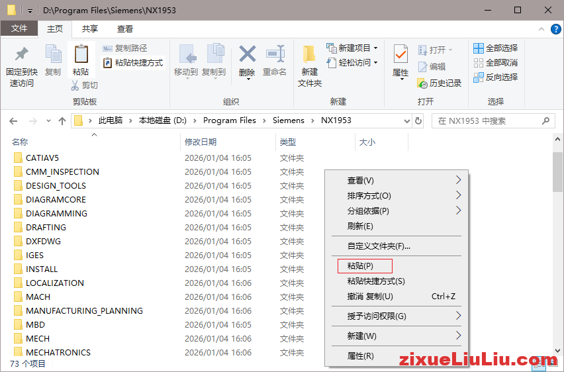564x372 pixels.
Task: Click the Pin to Quick access (固定到快速访问) icon
Action: [x=22, y=55]
